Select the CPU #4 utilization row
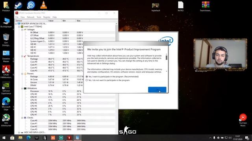The width and height of the screenshot is (252, 141). (65, 106)
